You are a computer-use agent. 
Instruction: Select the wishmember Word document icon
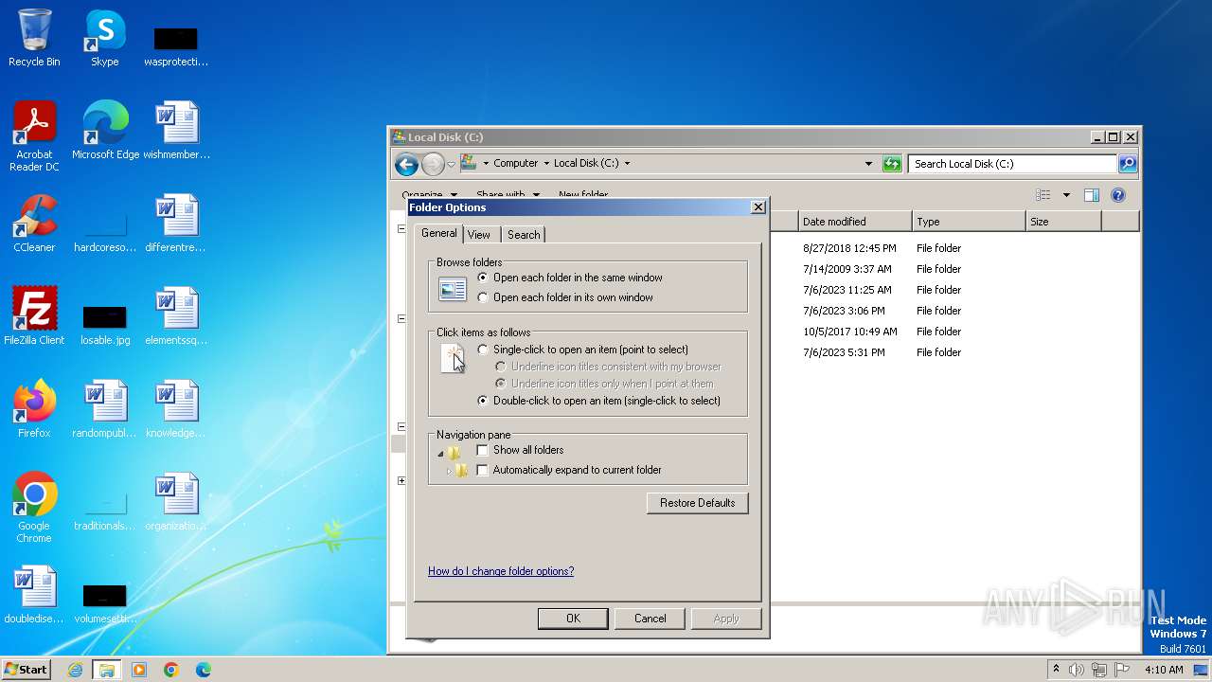[177, 131]
